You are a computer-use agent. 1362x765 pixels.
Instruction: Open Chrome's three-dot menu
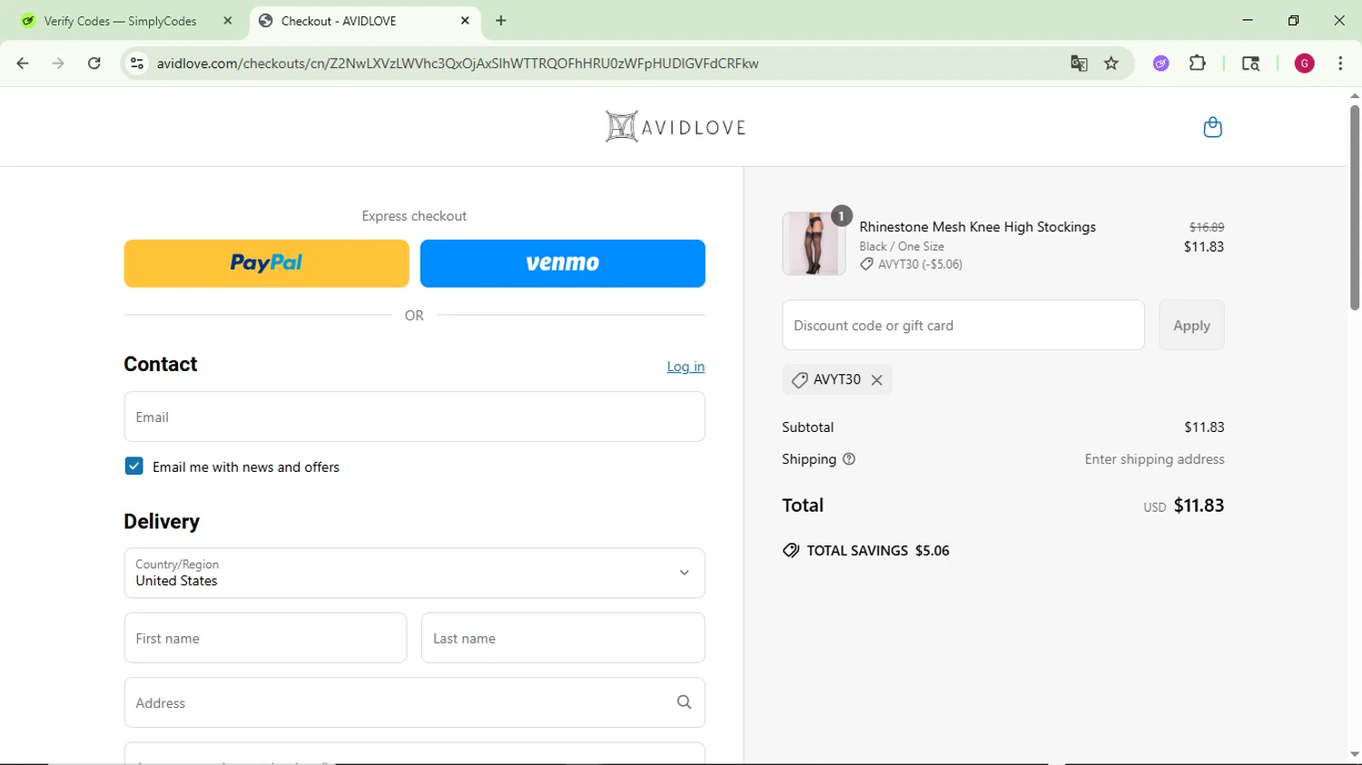1340,64
